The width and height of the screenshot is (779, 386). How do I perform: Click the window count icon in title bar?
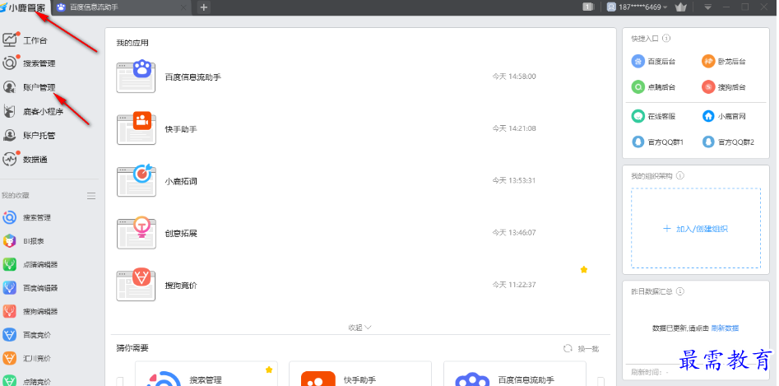coord(588,7)
